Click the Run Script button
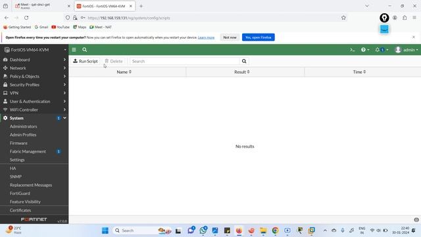 [x=86, y=61]
